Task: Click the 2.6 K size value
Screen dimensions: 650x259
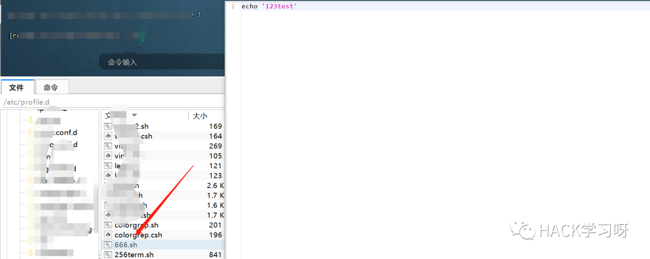Action: click(215, 186)
